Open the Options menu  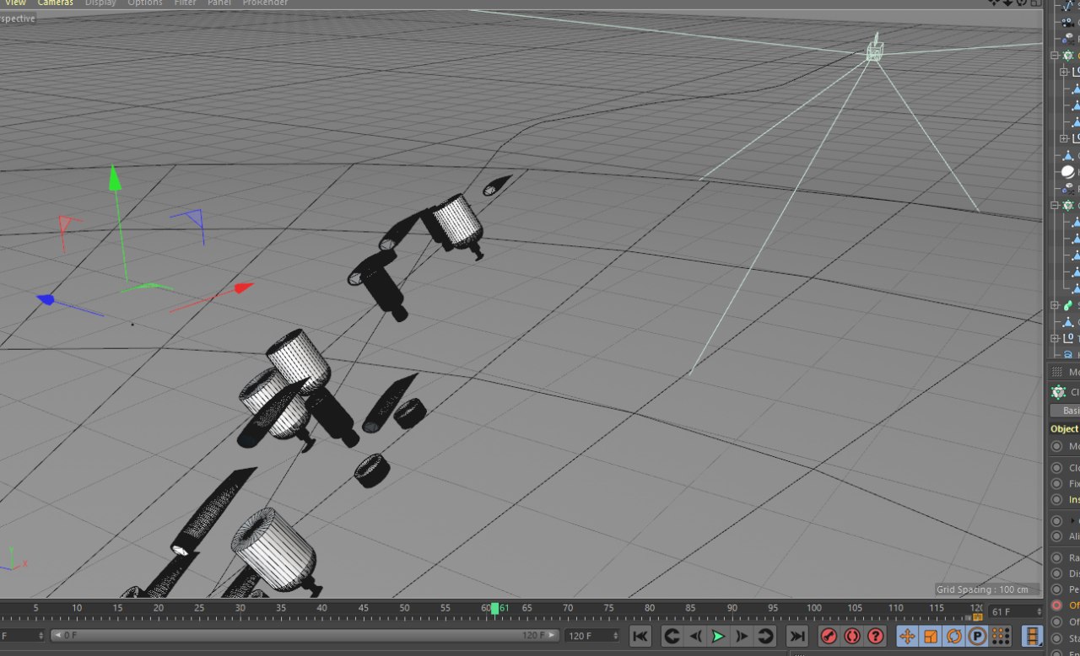(145, 3)
